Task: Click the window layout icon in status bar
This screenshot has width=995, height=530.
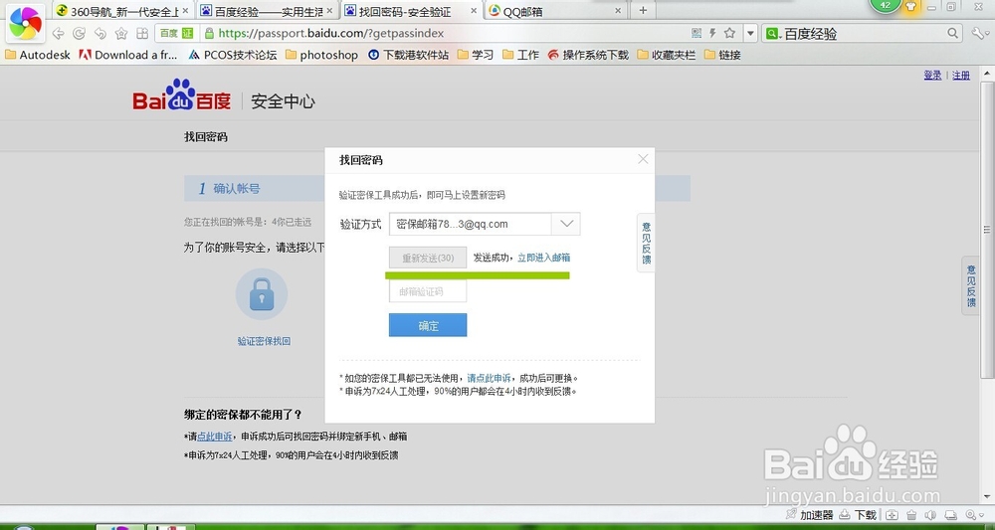Action: click(x=950, y=515)
